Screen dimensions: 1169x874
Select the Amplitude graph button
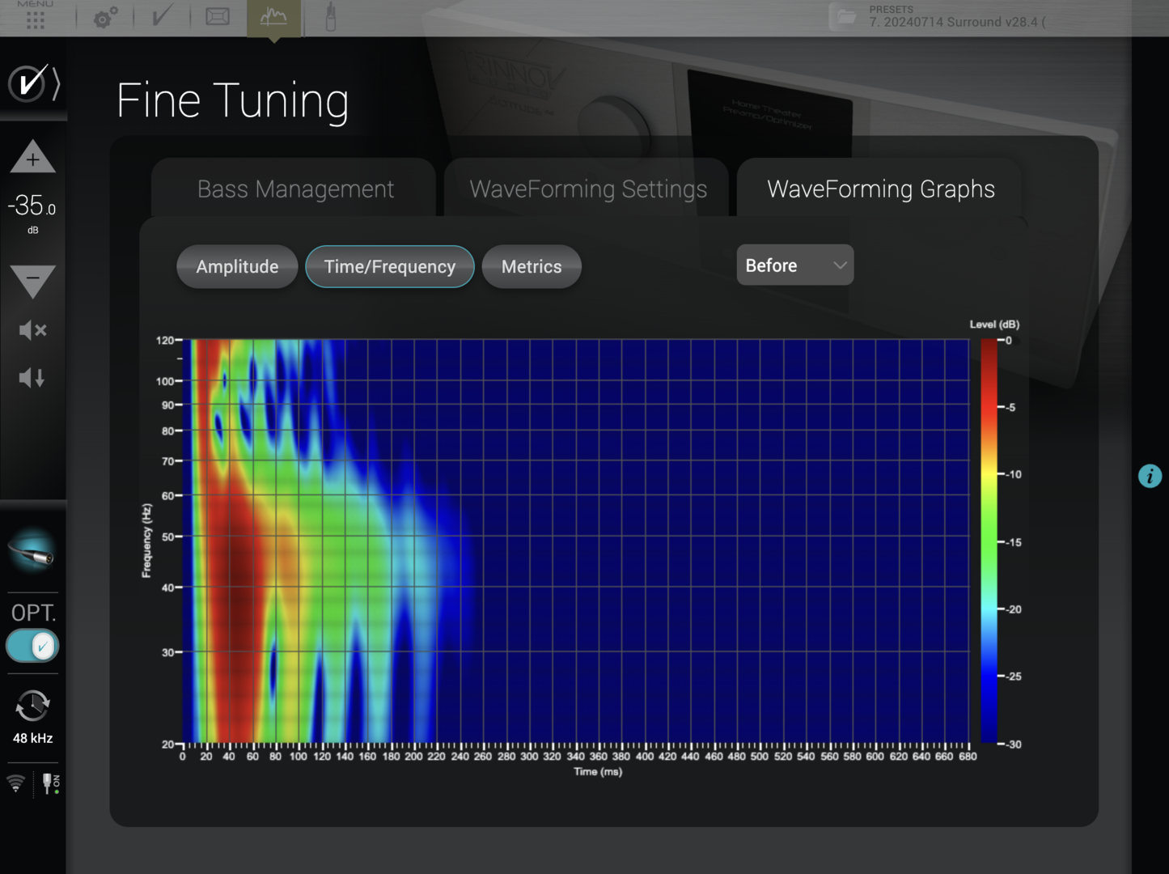tap(237, 267)
